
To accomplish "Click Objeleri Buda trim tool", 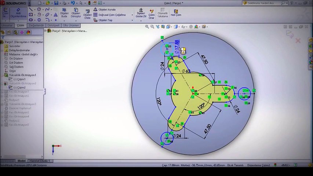I will click(x=64, y=13).
